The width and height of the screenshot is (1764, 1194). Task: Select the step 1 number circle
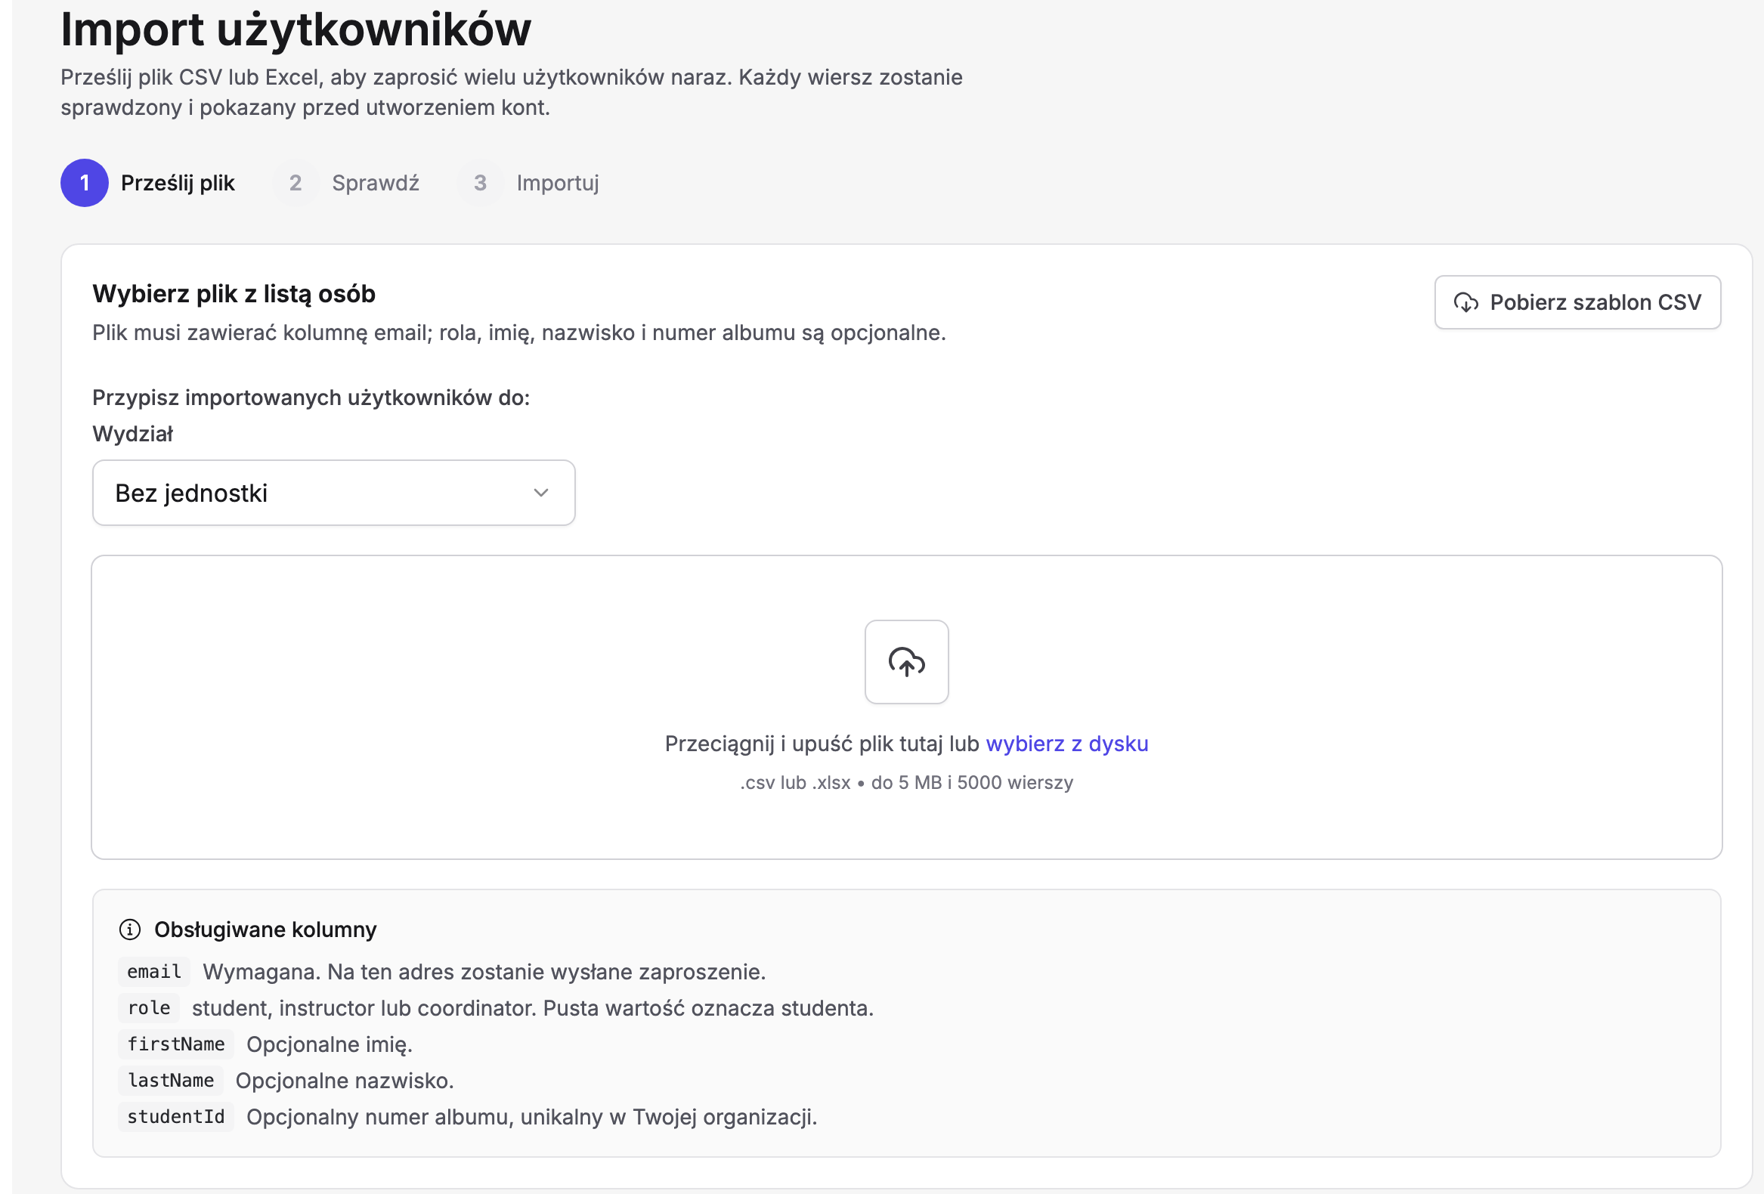point(84,183)
